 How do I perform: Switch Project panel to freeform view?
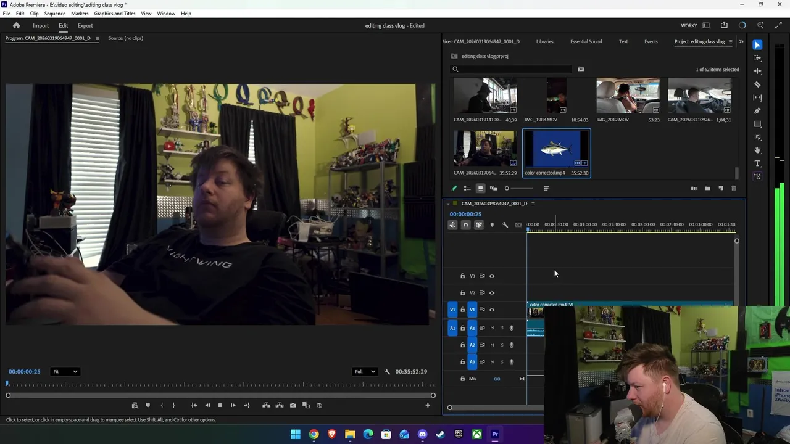(494, 189)
